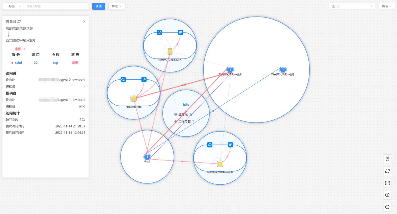The image size is (397, 214).
Task: Click the cloud icon in the 成都 group
Action: point(123,80)
